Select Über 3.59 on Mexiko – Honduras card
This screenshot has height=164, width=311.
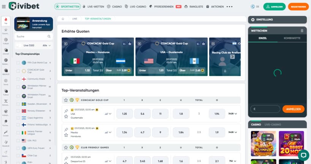119,70
